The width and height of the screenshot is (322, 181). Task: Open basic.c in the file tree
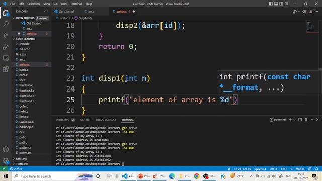32,70
